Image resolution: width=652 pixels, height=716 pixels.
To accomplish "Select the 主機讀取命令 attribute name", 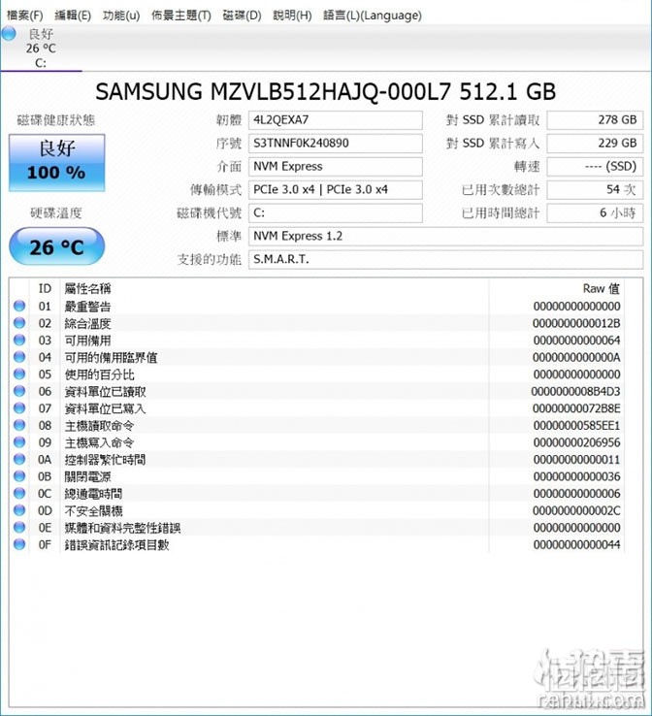I will coord(100,426).
